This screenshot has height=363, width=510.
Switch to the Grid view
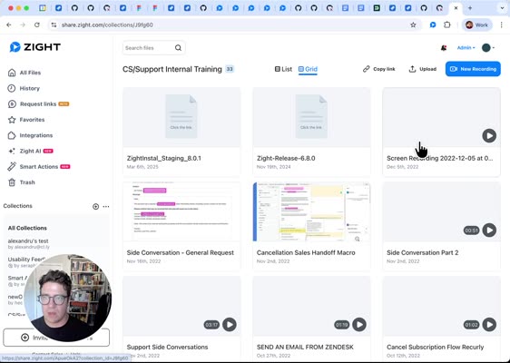[x=308, y=69]
